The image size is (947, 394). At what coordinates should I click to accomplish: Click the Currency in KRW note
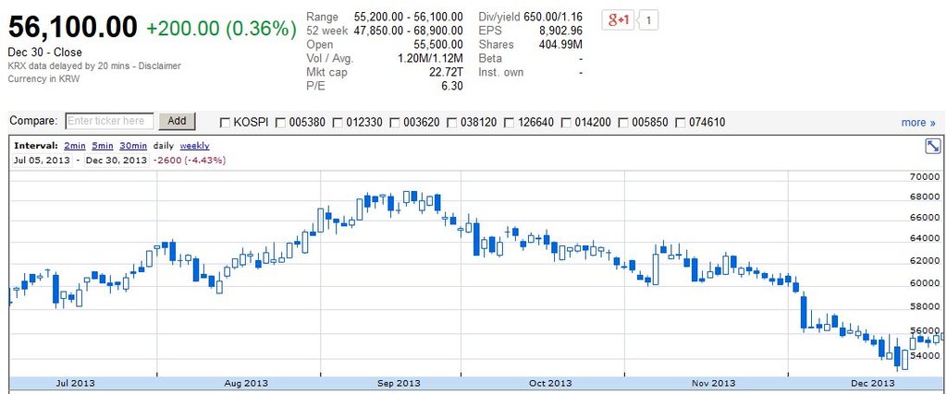(43, 79)
